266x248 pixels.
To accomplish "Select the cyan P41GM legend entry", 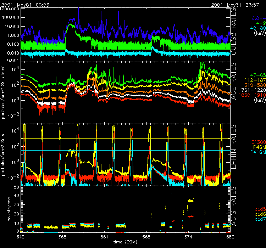I will tap(256, 152).
